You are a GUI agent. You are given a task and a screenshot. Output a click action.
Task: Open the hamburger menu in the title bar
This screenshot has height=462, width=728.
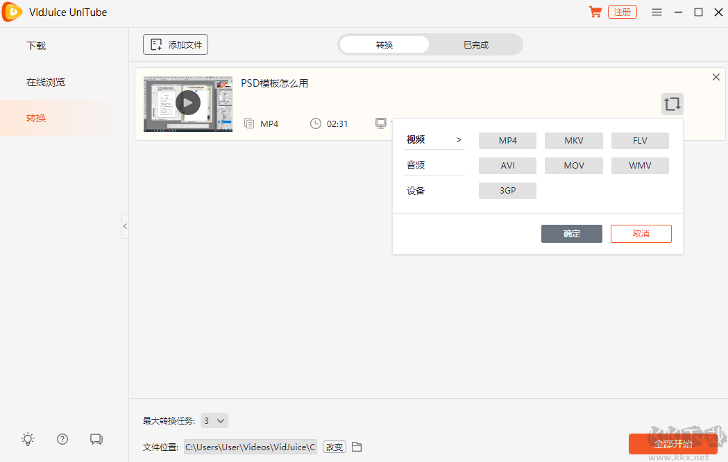click(657, 12)
